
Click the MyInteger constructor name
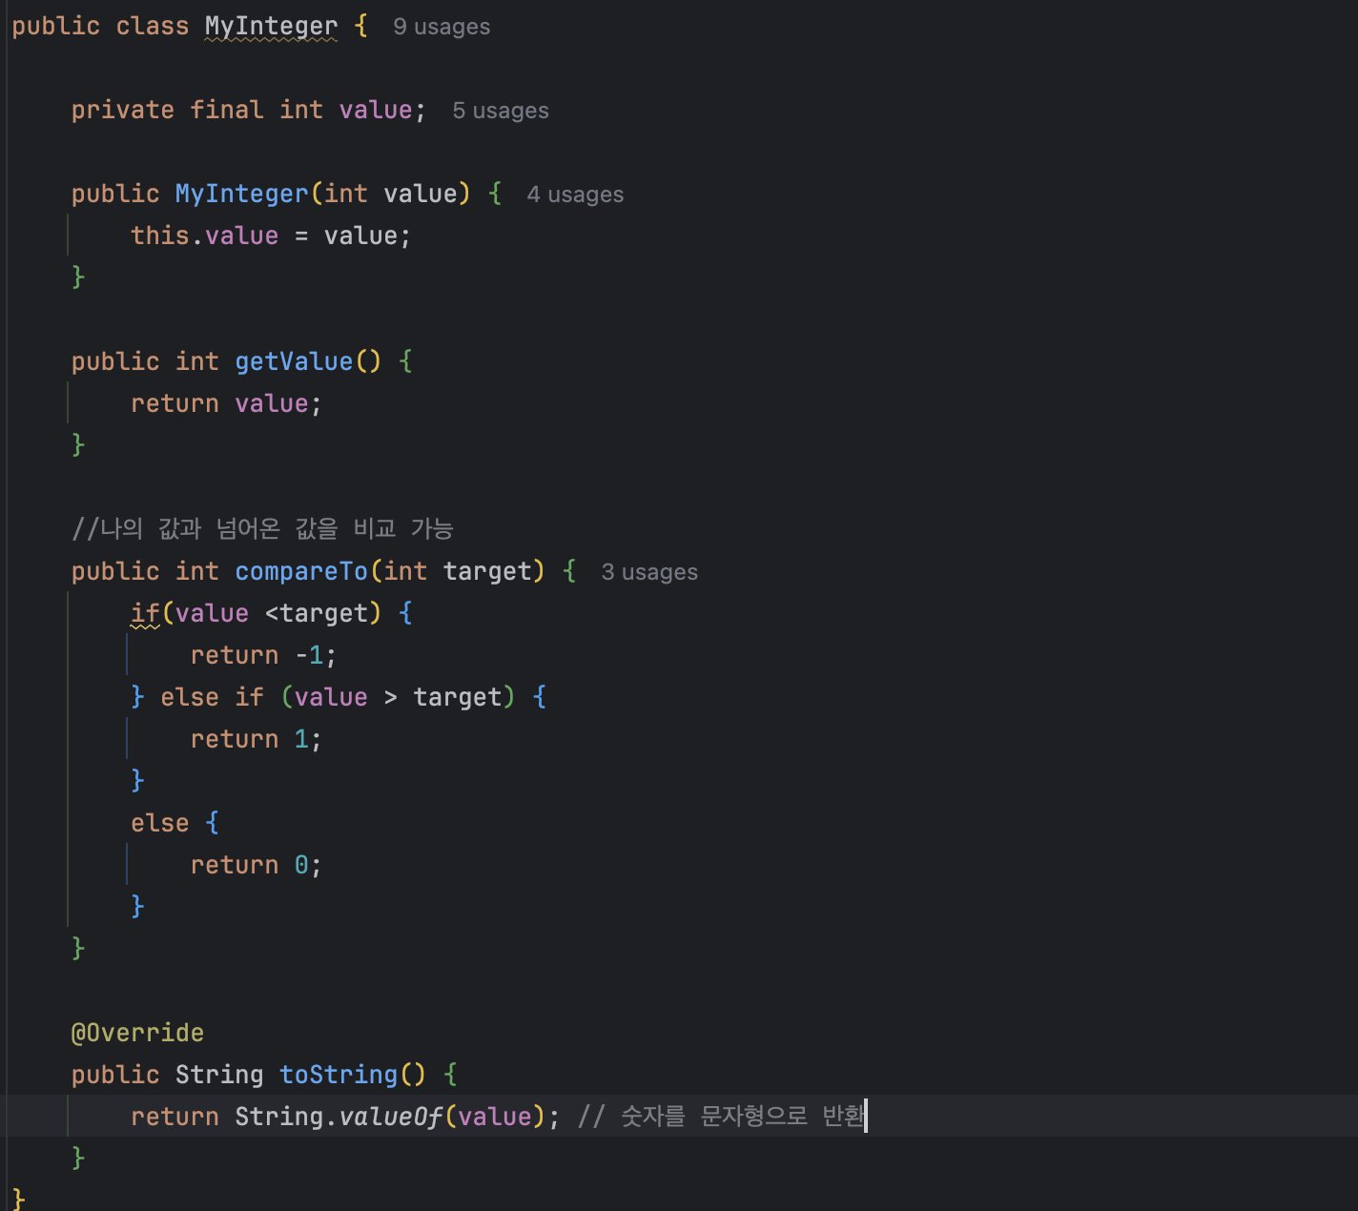tap(241, 194)
